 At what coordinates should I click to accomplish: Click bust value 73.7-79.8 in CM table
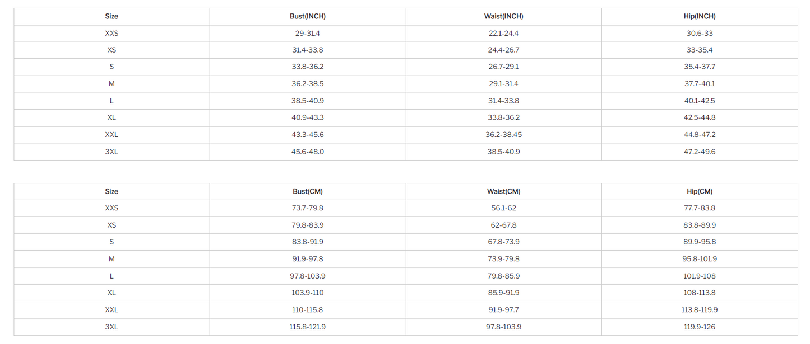click(308, 208)
